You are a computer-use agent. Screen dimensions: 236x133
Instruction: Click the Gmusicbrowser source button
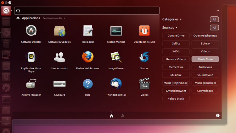[x=176, y=91]
